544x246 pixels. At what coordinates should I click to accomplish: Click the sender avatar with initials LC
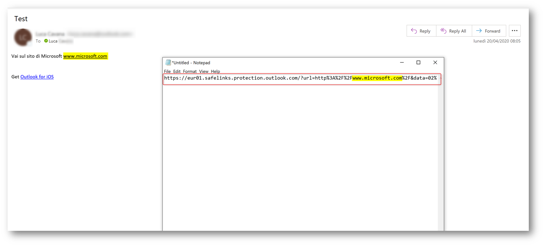point(22,37)
